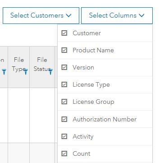
Task: Collapse the Select Columns dropdown
Action: (x=117, y=15)
